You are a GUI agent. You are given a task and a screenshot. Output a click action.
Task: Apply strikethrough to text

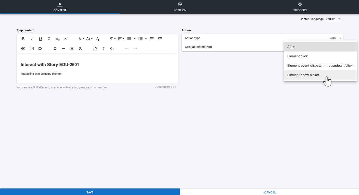click(49, 39)
